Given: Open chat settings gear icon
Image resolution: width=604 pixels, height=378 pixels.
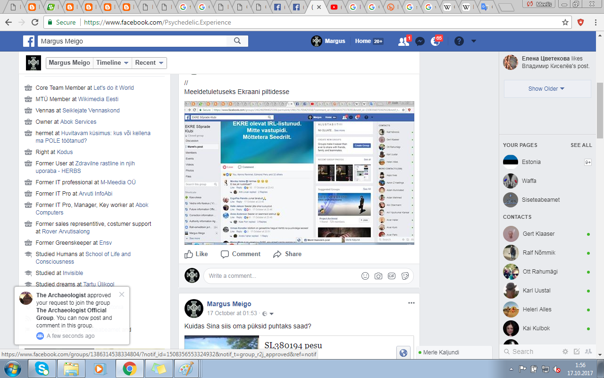Looking at the screenshot, I should (x=565, y=352).
